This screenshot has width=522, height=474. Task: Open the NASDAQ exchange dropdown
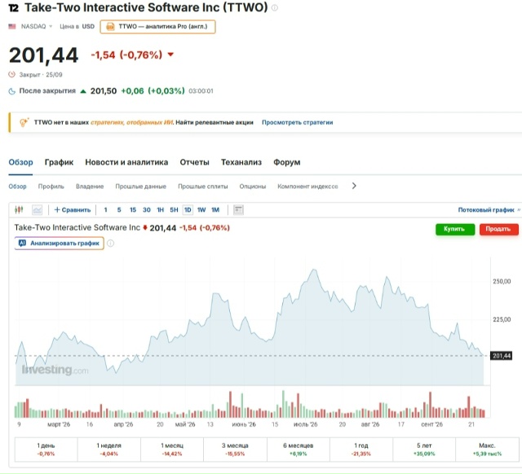click(36, 26)
